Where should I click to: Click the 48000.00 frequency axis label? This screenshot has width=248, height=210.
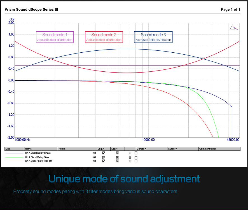pos(233,140)
